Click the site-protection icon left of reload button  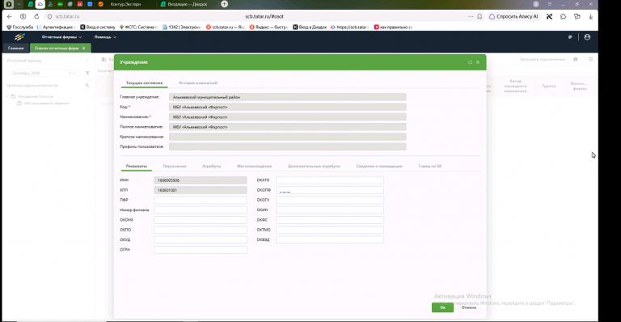pos(23,17)
